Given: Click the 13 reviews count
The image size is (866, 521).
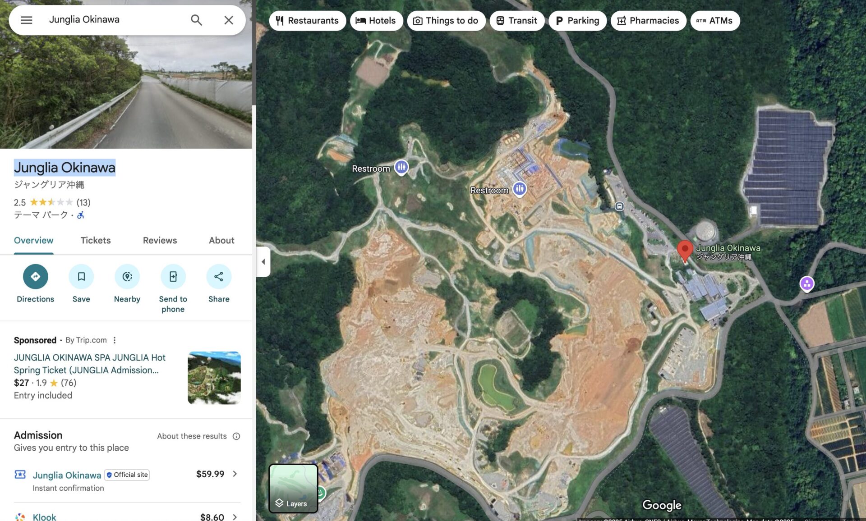Looking at the screenshot, I should [83, 202].
